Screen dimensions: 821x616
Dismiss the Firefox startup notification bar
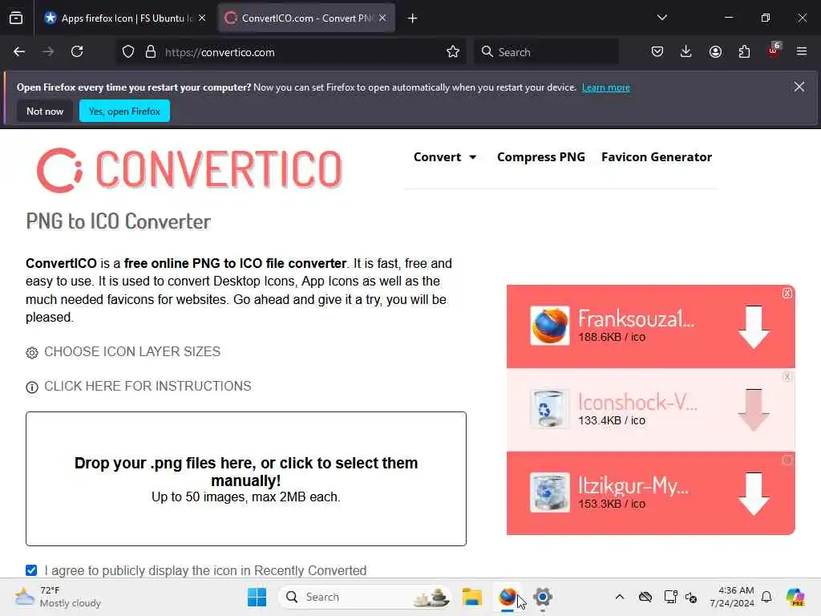pyautogui.click(x=799, y=87)
